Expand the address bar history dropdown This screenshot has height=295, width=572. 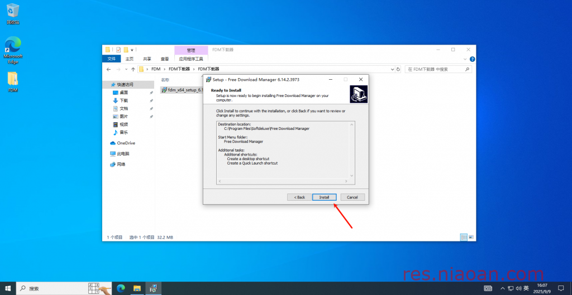392,69
